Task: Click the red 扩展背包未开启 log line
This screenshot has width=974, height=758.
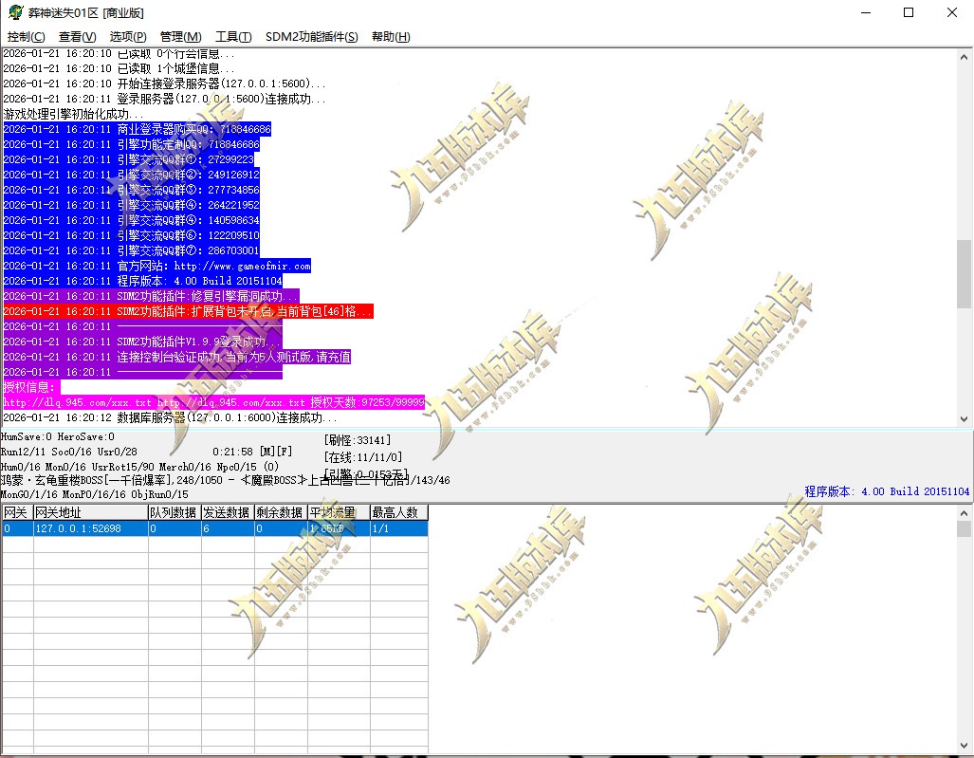Action: (x=188, y=311)
